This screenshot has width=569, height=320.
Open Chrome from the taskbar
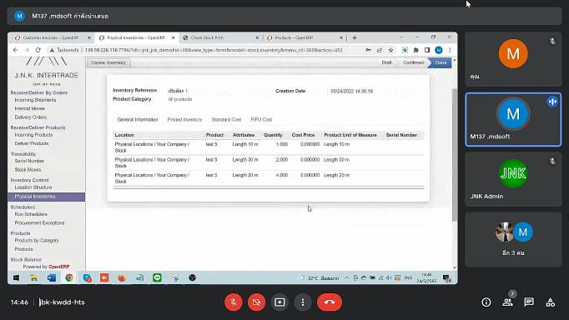coord(69,277)
